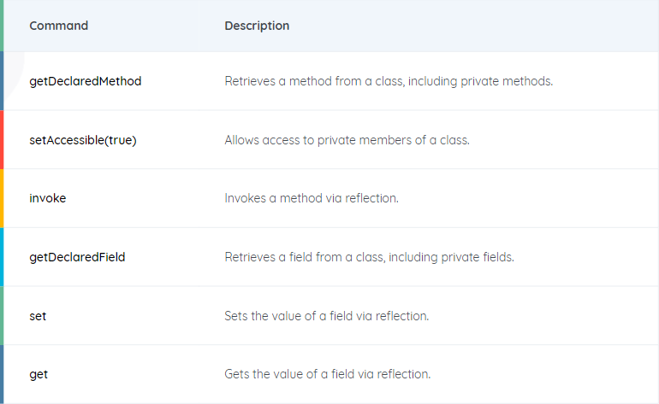
Task: Click 'Sets the value of a field' description
Action: [327, 316]
